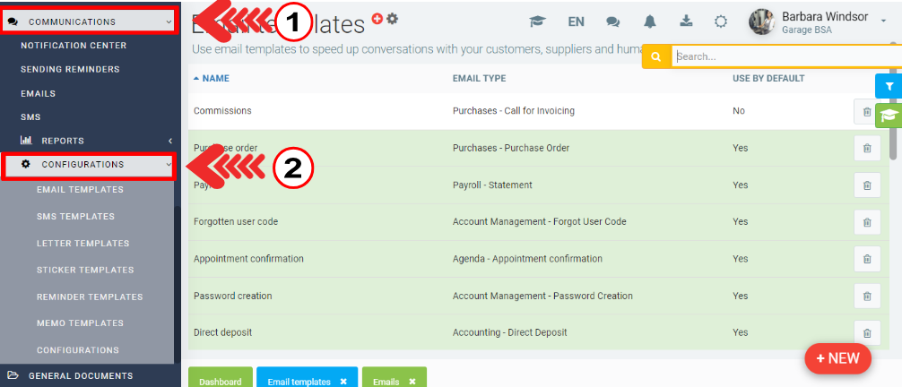Screen dimensions: 902x387
Task: Collapse the Communications menu section
Action: pyautogui.click(x=168, y=21)
